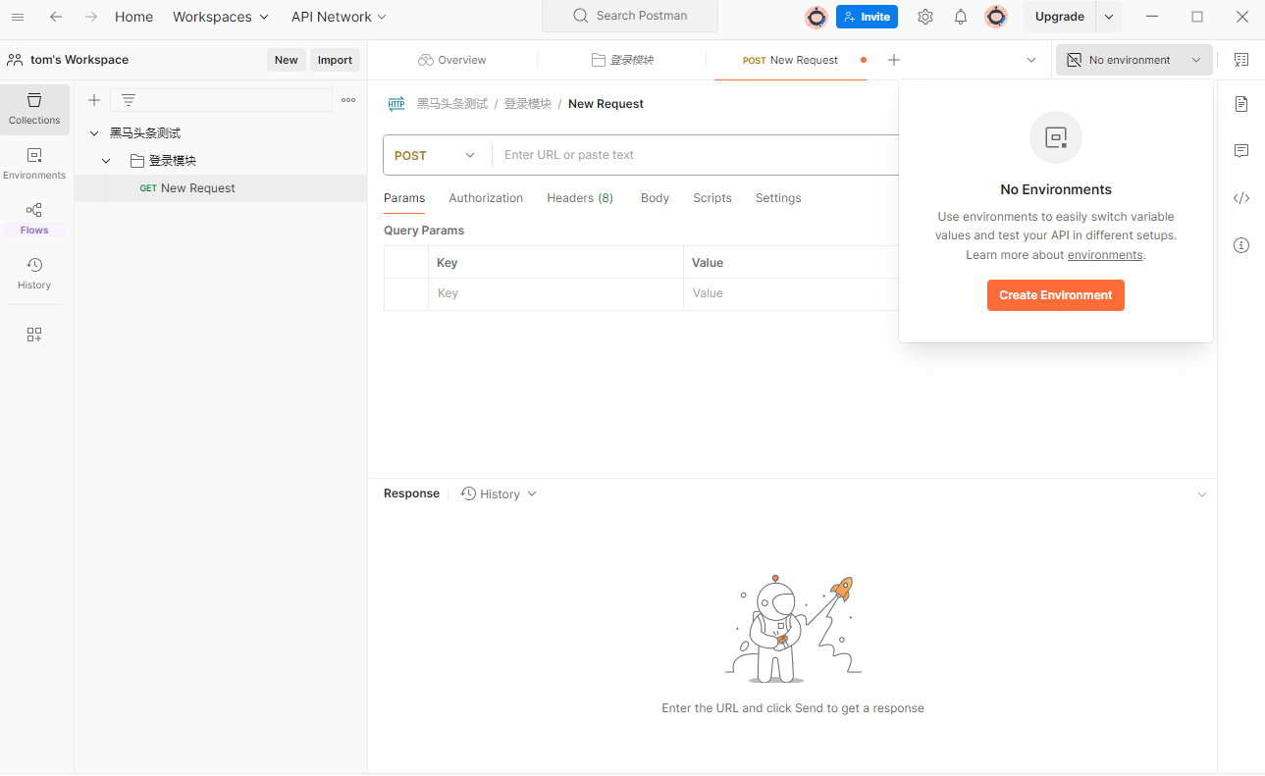The width and height of the screenshot is (1265, 776).
Task: Open Environments in the sidebar
Action: [34, 164]
